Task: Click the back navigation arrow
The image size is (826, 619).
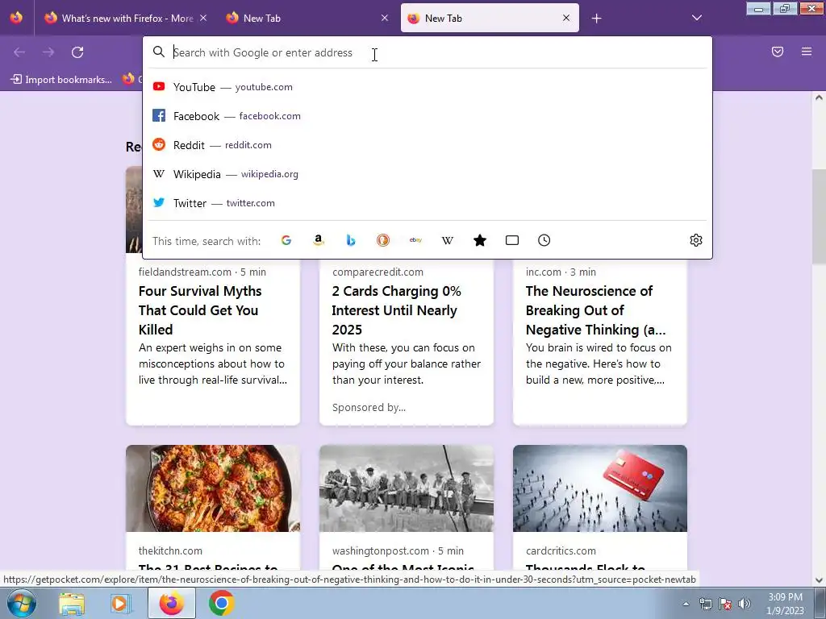Action: [x=19, y=52]
